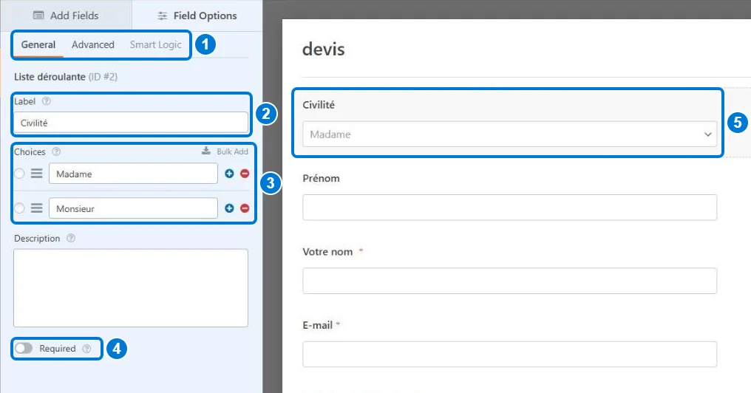751x393 pixels.
Task: Click the Description help icon
Action: tap(71, 238)
